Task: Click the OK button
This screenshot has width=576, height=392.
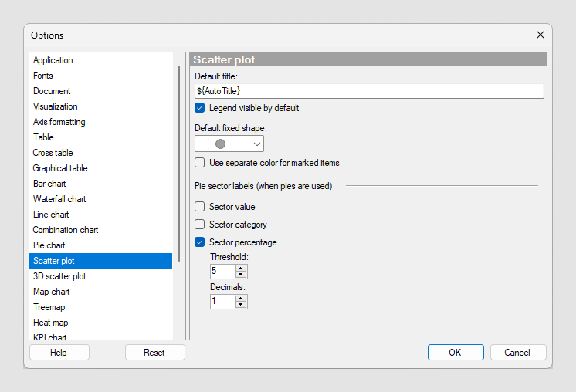Action: pyautogui.click(x=456, y=353)
